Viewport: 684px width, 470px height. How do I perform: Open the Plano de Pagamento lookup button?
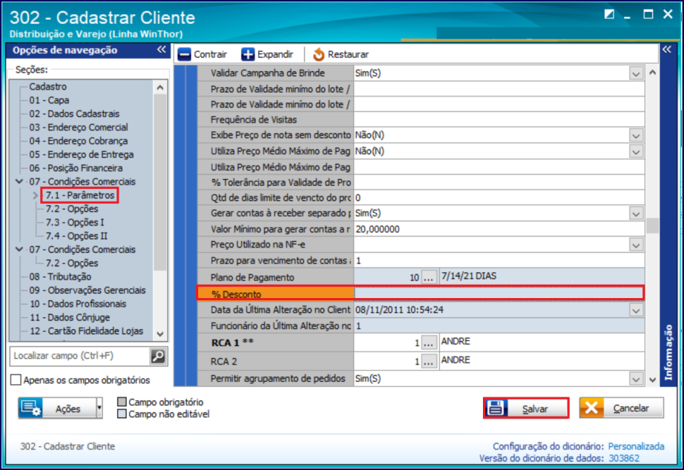[429, 277]
